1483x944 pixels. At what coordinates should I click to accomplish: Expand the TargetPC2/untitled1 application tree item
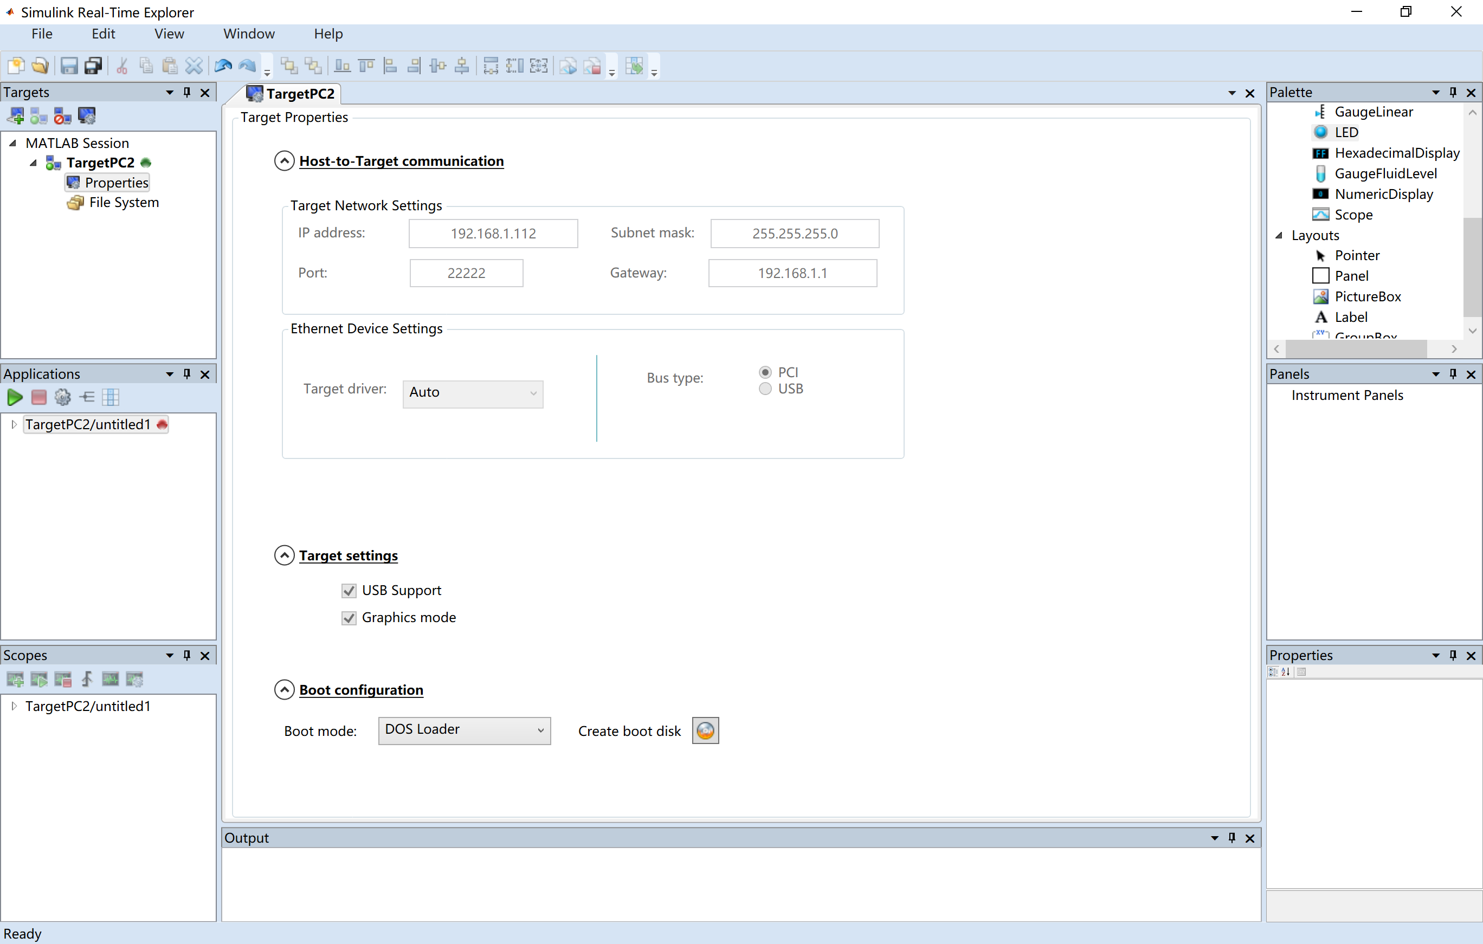click(x=13, y=424)
